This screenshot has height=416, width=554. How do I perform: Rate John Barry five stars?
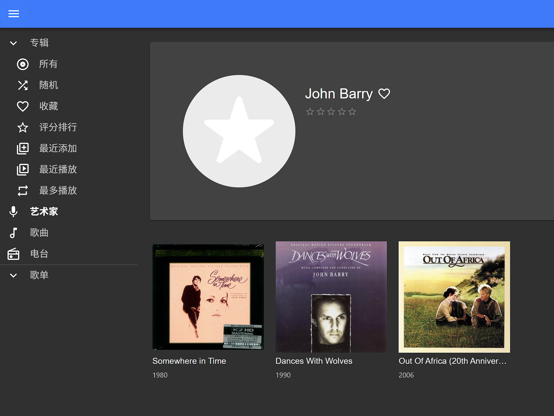point(352,112)
